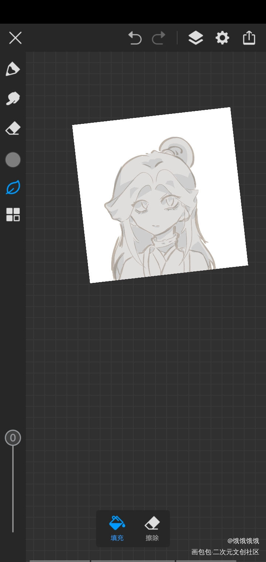The width and height of the screenshot is (266, 562).
Task: Open settings via the gear icon
Action: click(222, 38)
